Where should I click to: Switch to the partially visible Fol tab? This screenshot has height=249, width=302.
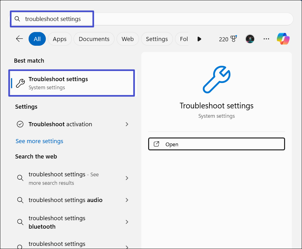point(182,39)
